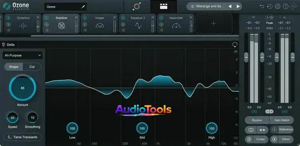Open the undo history clock icon
Viewport: 300px width, 146px height.
coord(270,6)
